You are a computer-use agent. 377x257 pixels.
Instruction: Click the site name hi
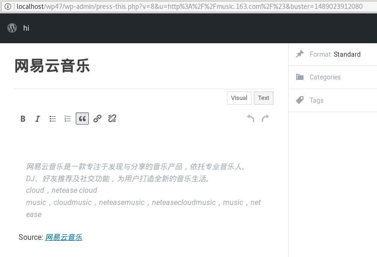click(26, 28)
